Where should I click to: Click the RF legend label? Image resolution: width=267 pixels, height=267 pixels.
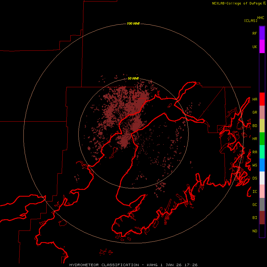[x=255, y=33]
